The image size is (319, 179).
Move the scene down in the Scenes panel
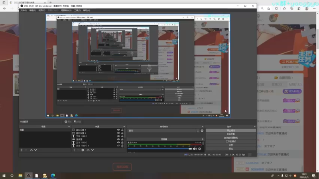pos(35,150)
